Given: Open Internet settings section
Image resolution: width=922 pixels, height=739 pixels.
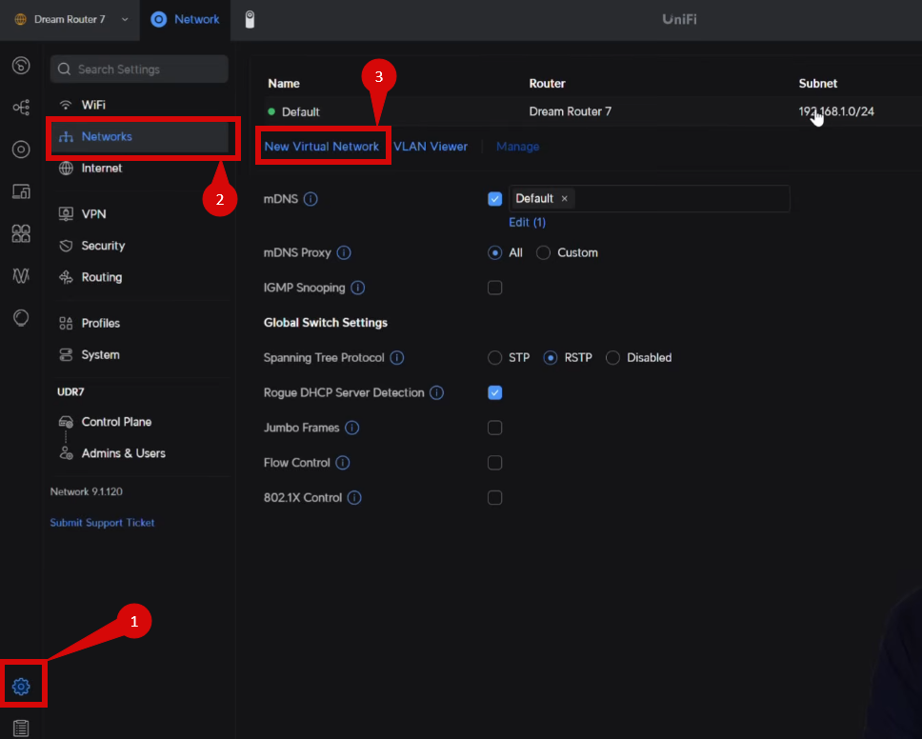Looking at the screenshot, I should tap(139, 169).
